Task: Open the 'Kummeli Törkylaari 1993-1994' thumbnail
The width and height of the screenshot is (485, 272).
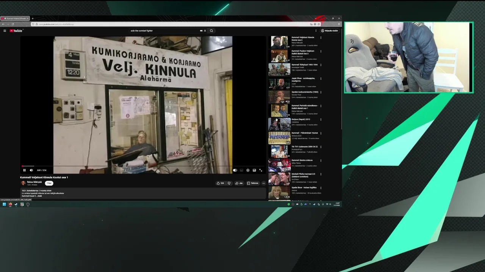Action: [x=279, y=70]
